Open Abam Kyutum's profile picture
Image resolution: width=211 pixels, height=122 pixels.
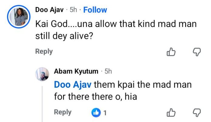(42, 74)
